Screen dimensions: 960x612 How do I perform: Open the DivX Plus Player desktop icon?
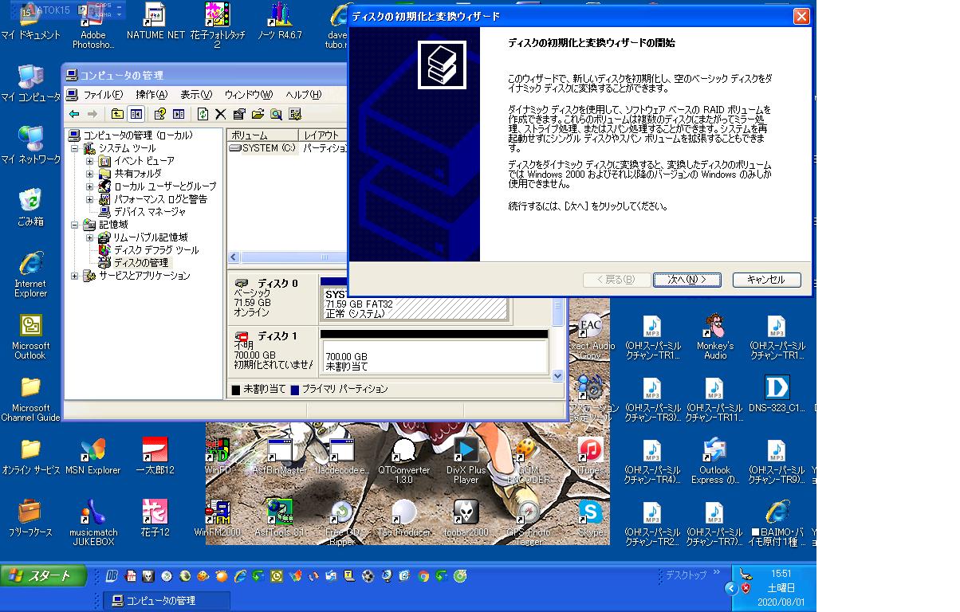tap(466, 460)
